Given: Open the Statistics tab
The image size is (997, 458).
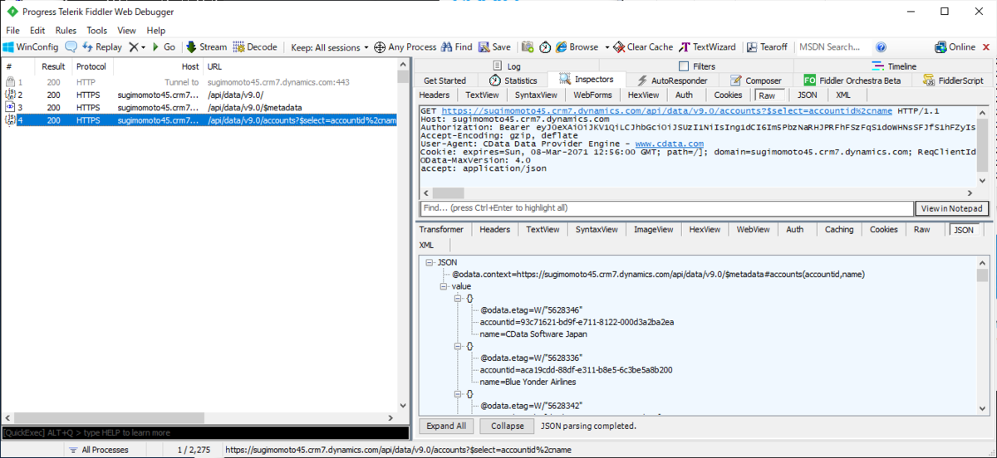Looking at the screenshot, I should (x=513, y=80).
